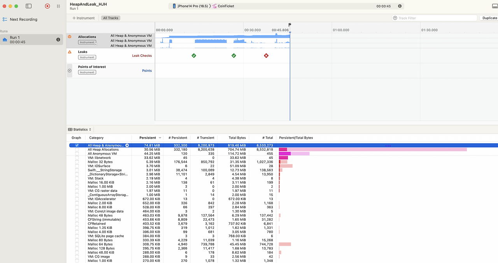Image resolution: width=498 pixels, height=263 pixels.
Task: Open the Leaks Instrument badge
Action: point(87,57)
